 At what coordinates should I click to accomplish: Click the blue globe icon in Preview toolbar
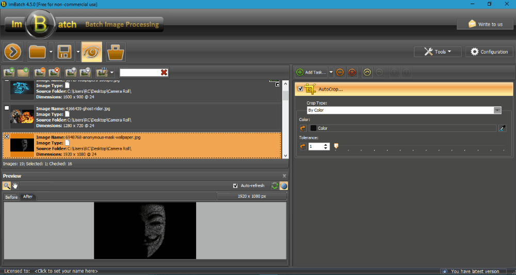pyautogui.click(x=283, y=186)
